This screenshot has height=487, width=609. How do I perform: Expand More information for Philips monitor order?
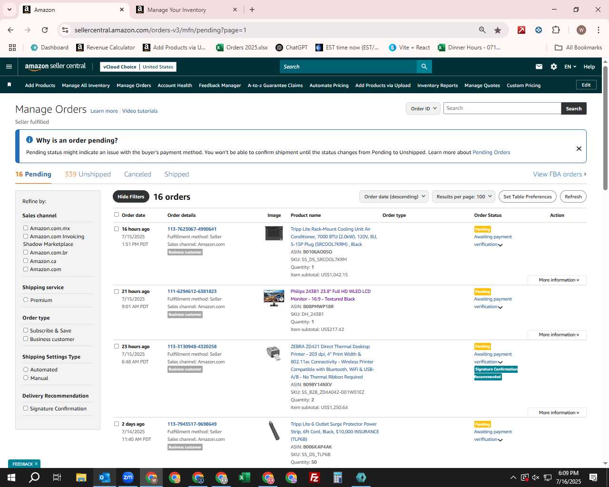pos(557,335)
